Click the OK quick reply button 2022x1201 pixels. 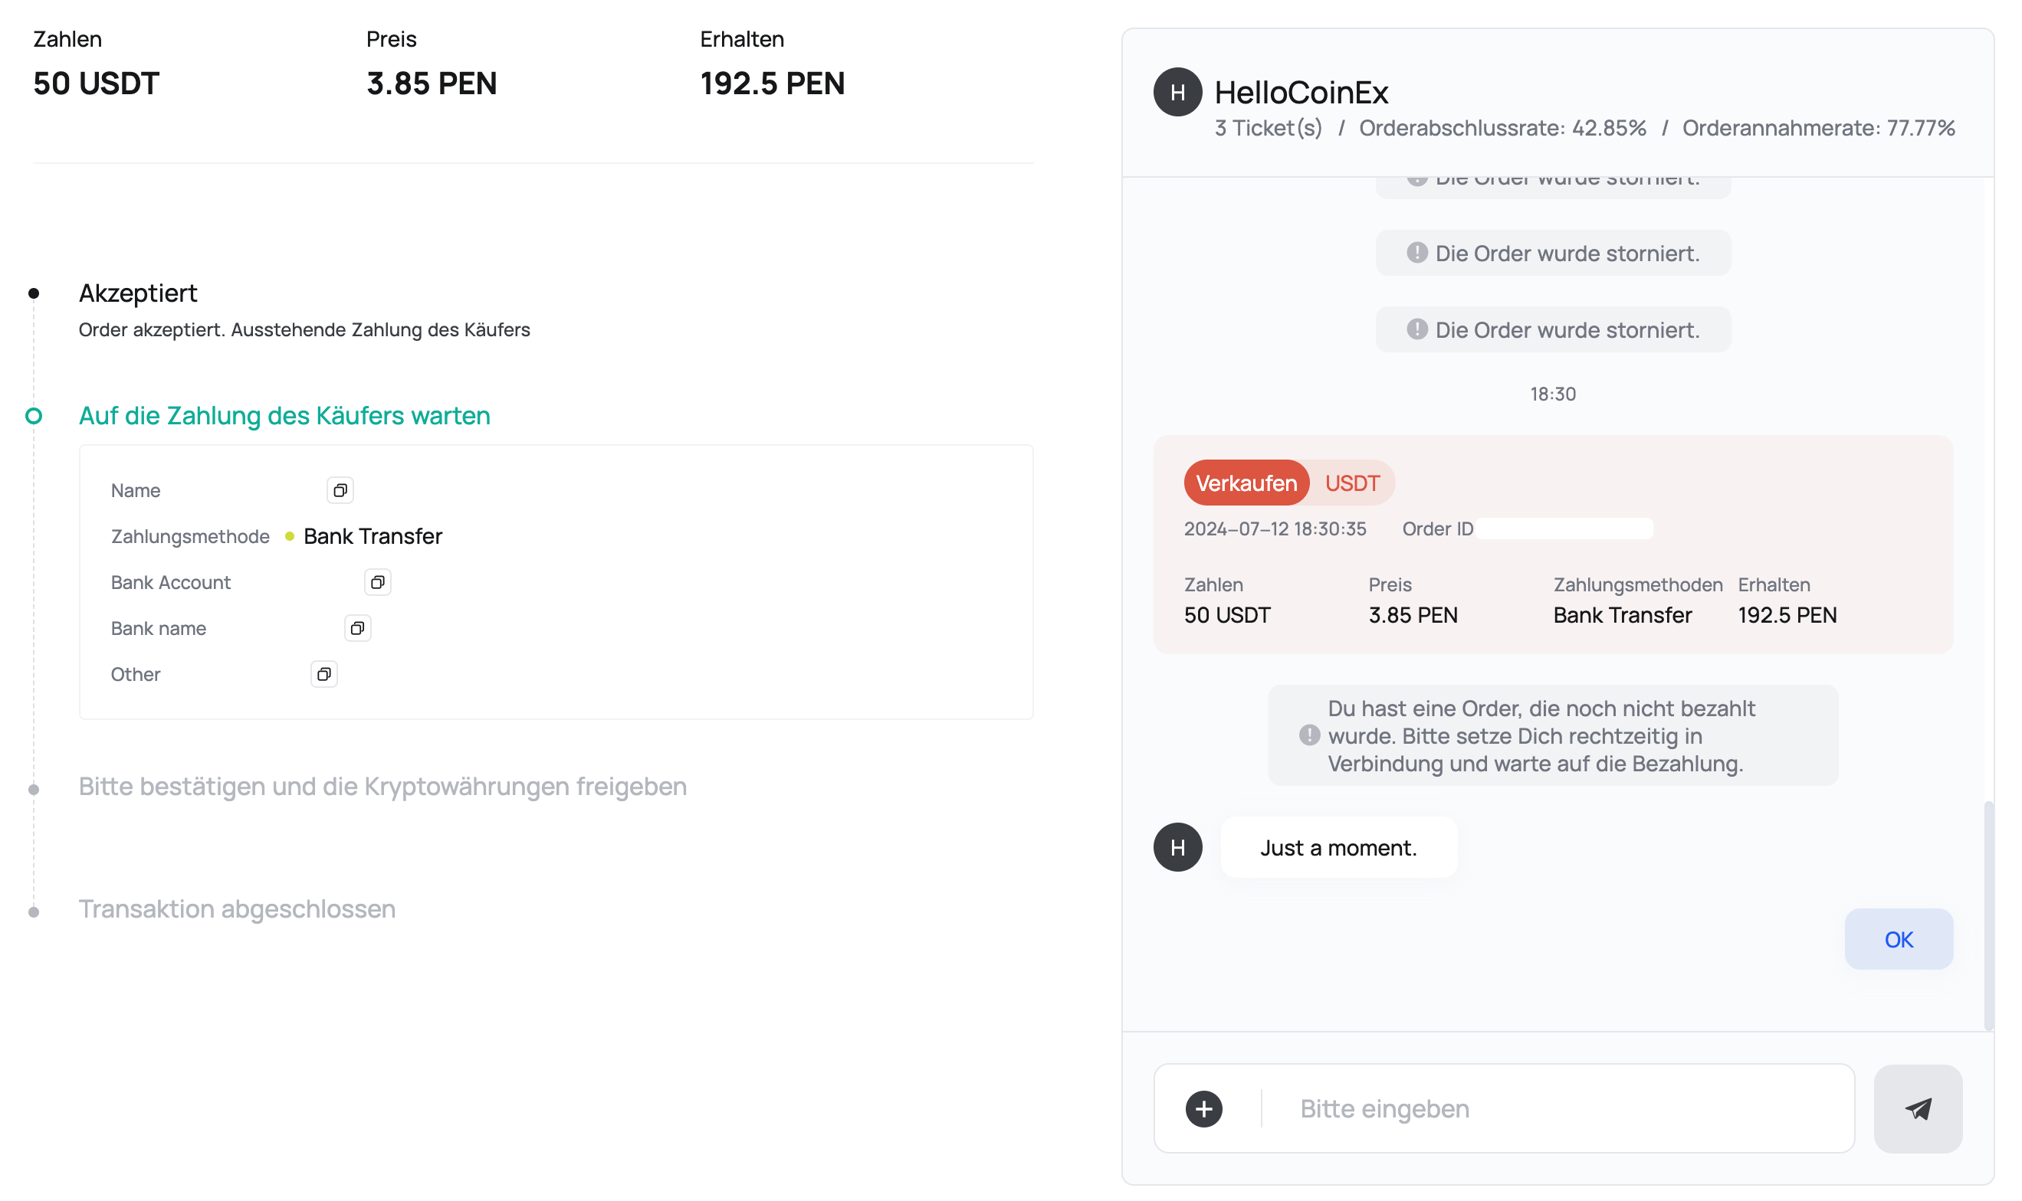1898,940
